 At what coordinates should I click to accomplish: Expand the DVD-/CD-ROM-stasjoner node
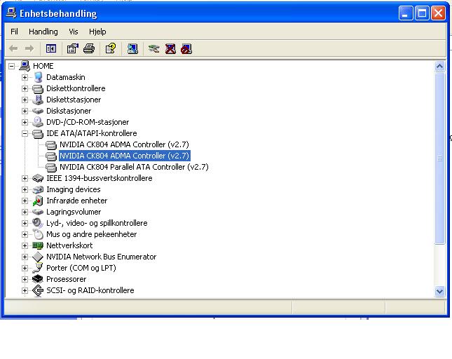25,122
